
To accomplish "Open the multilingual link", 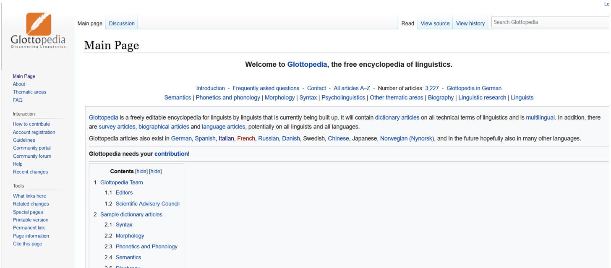I will tap(540, 117).
